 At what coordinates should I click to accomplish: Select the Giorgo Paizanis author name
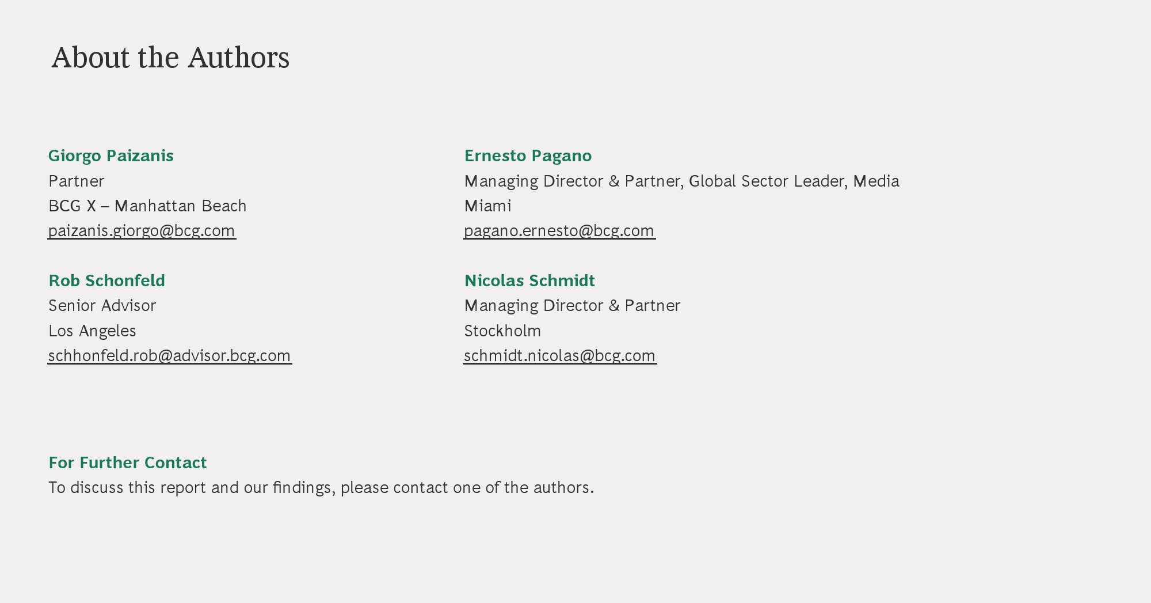click(x=111, y=156)
